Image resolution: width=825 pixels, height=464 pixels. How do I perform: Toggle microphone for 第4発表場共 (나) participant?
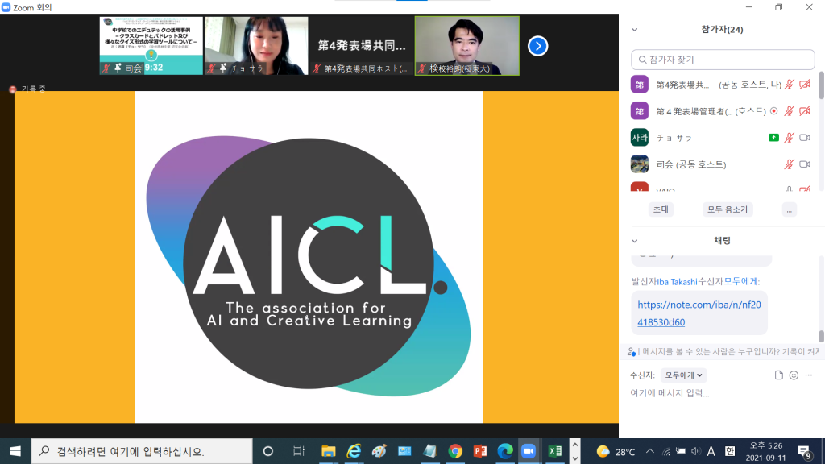pos(789,84)
